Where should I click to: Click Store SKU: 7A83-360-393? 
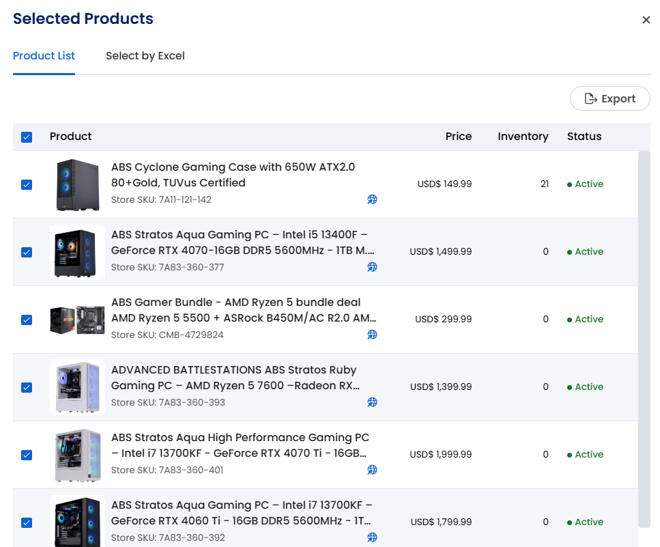pos(168,402)
